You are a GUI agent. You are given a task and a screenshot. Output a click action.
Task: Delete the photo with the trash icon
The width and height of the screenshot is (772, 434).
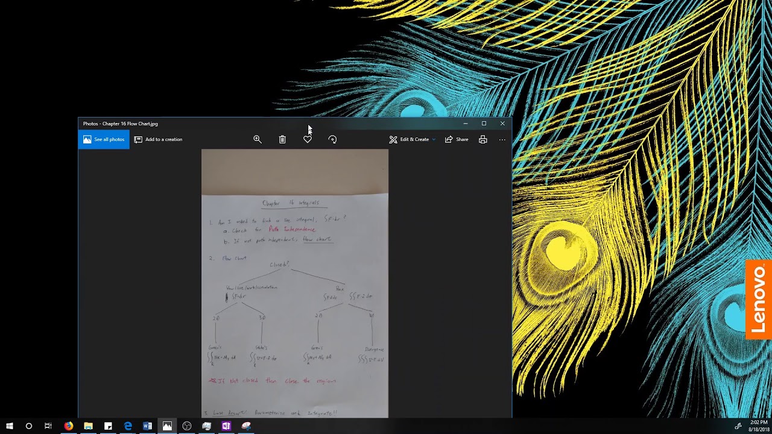coord(282,139)
